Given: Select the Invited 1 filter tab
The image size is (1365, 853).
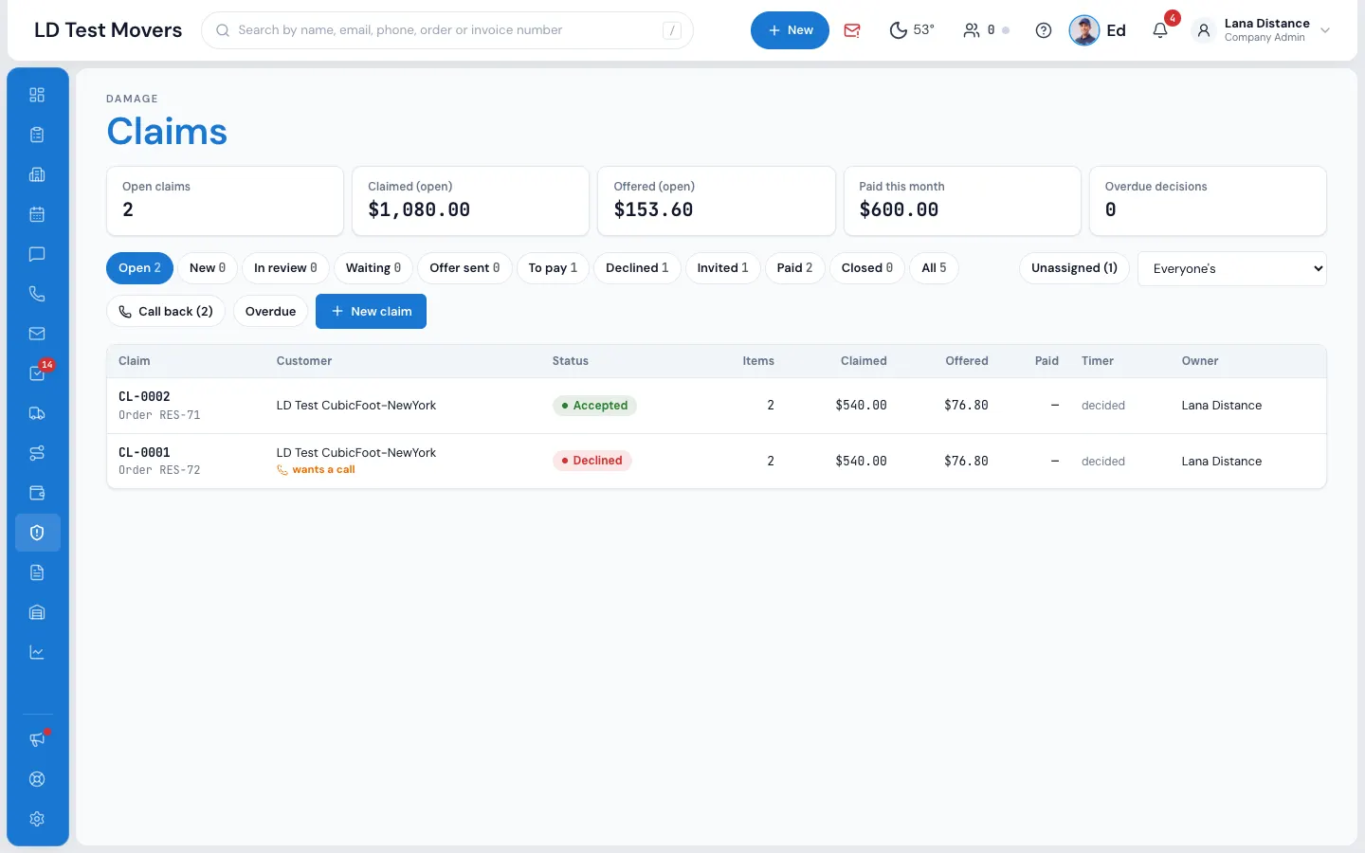Looking at the screenshot, I should pos(722,268).
